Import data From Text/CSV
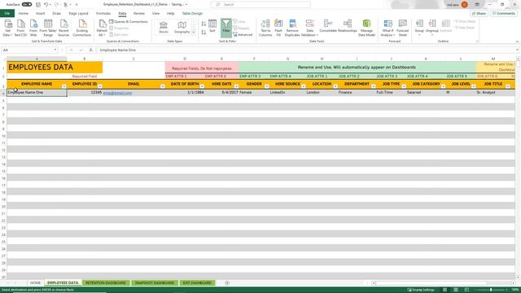Viewport: 521px width, 293px height. click(x=20, y=28)
